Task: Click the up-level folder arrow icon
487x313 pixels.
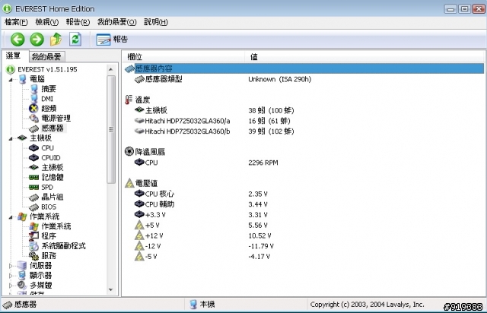Action: coord(56,40)
